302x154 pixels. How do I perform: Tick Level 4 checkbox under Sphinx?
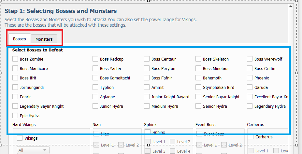[x=173, y=151]
